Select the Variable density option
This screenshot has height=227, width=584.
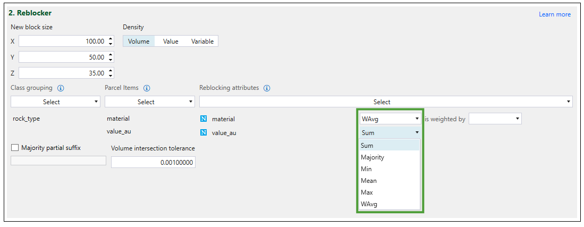pyautogui.click(x=202, y=41)
